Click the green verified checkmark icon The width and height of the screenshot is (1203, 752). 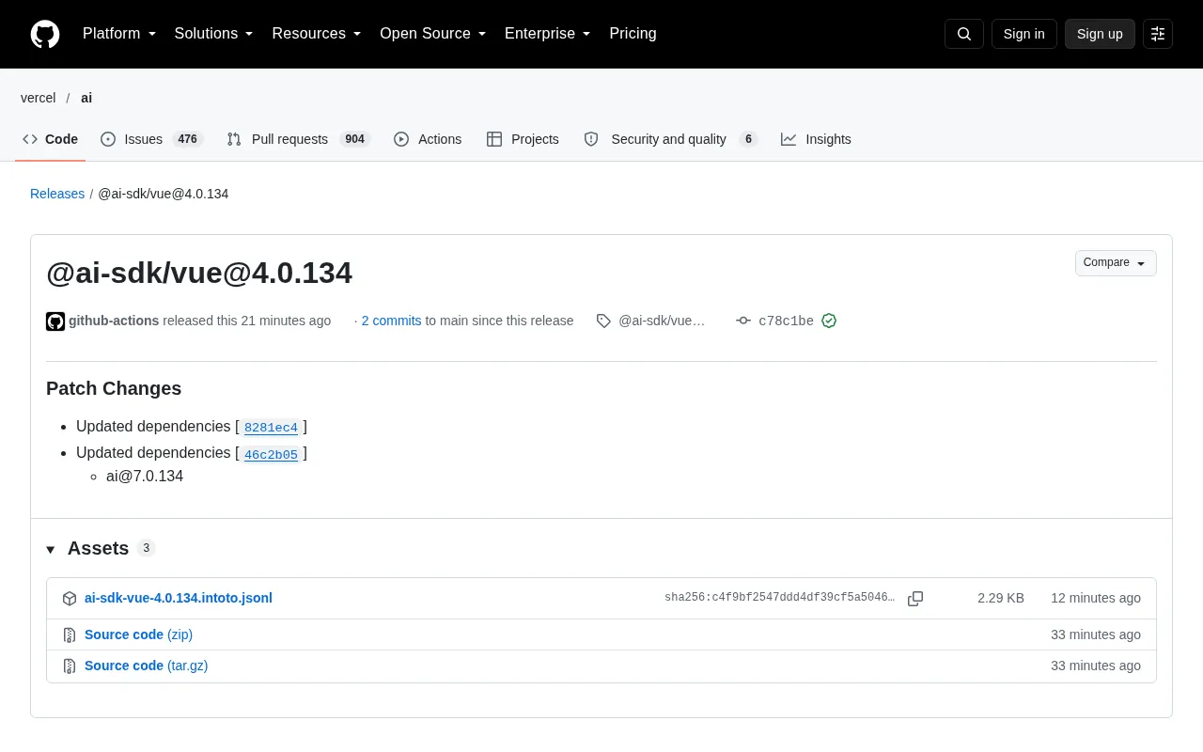pos(829,321)
